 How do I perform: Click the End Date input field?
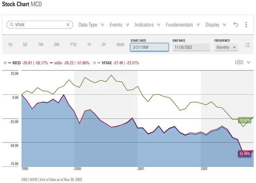191,47
